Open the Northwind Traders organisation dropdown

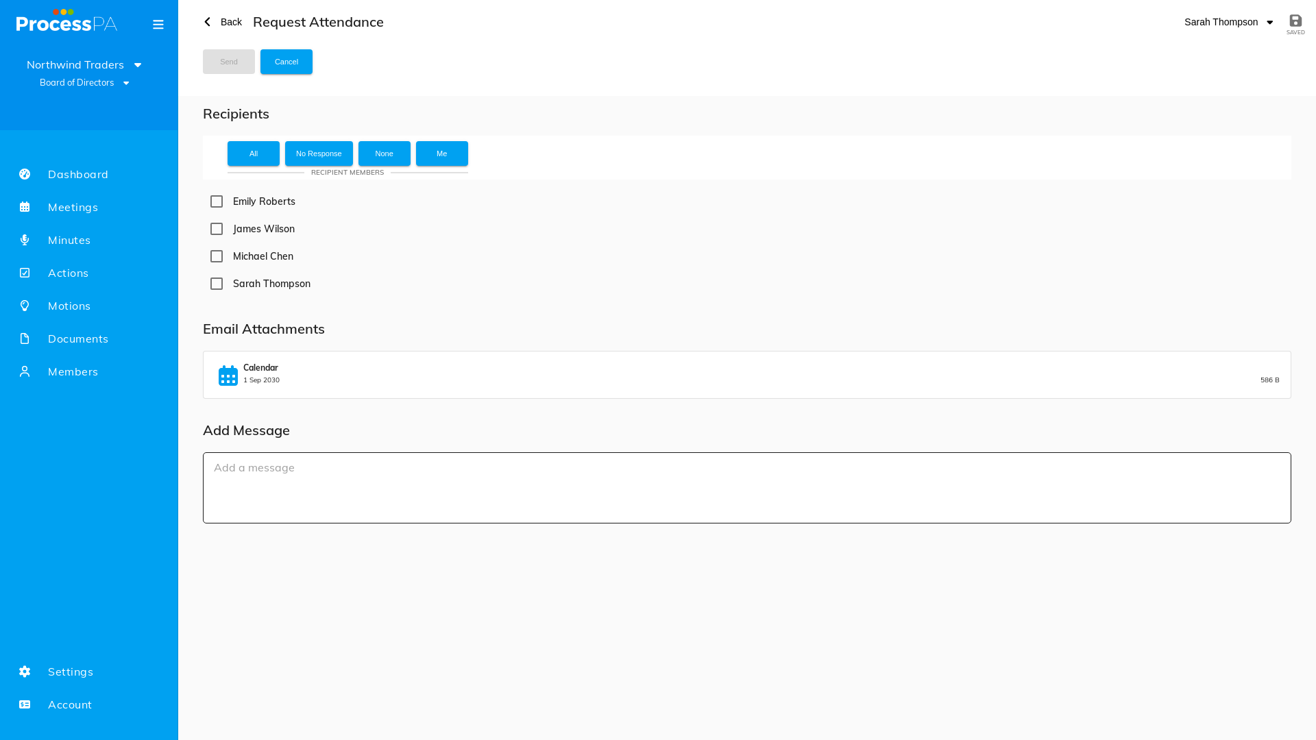point(84,64)
